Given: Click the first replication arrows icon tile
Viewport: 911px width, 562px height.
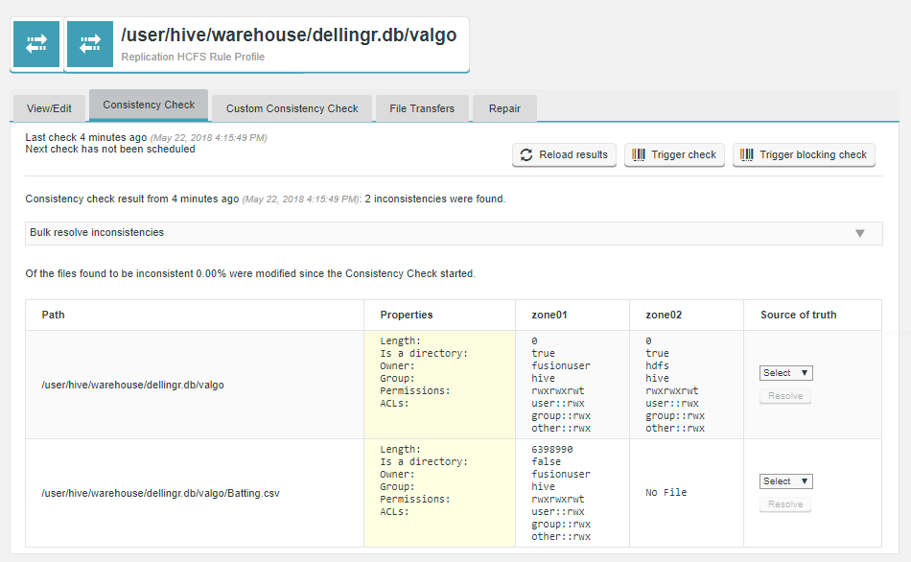Looking at the screenshot, I should 36,44.
